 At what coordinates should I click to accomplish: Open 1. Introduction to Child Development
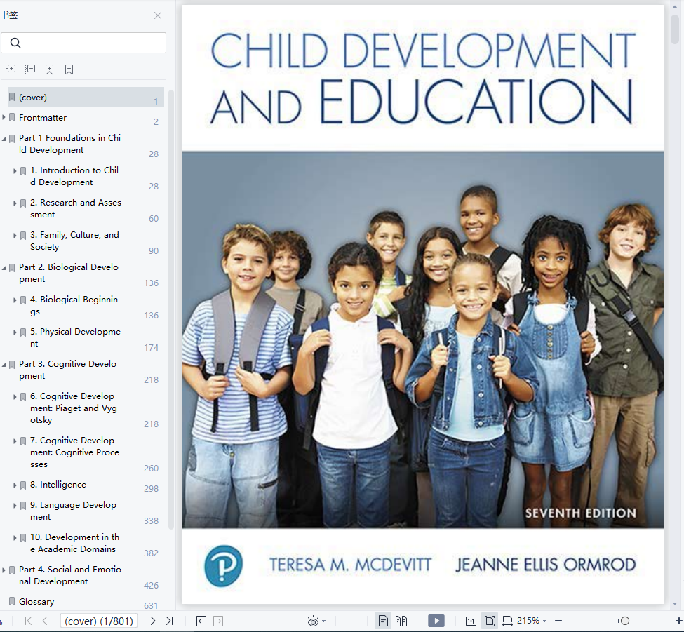(x=74, y=176)
